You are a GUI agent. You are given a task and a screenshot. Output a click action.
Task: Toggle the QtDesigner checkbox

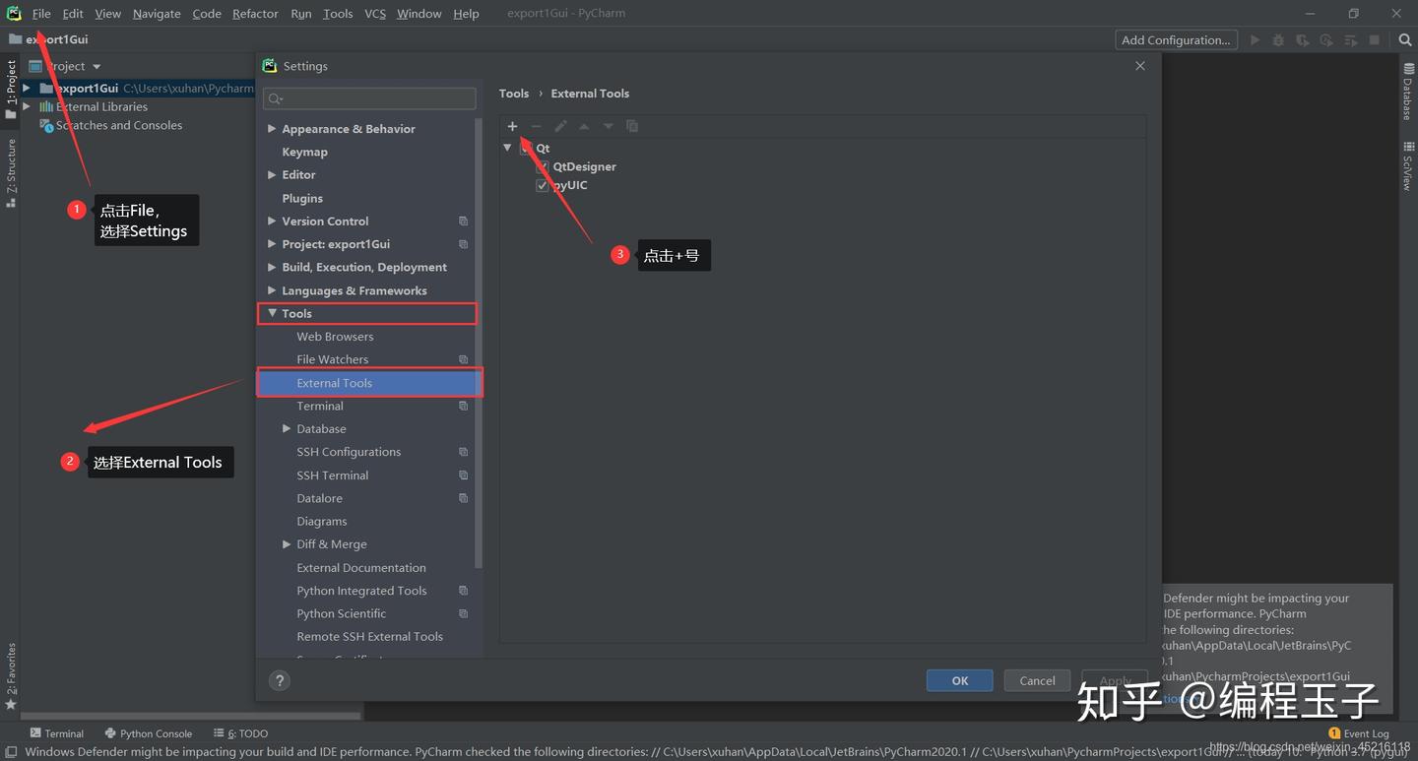click(542, 167)
